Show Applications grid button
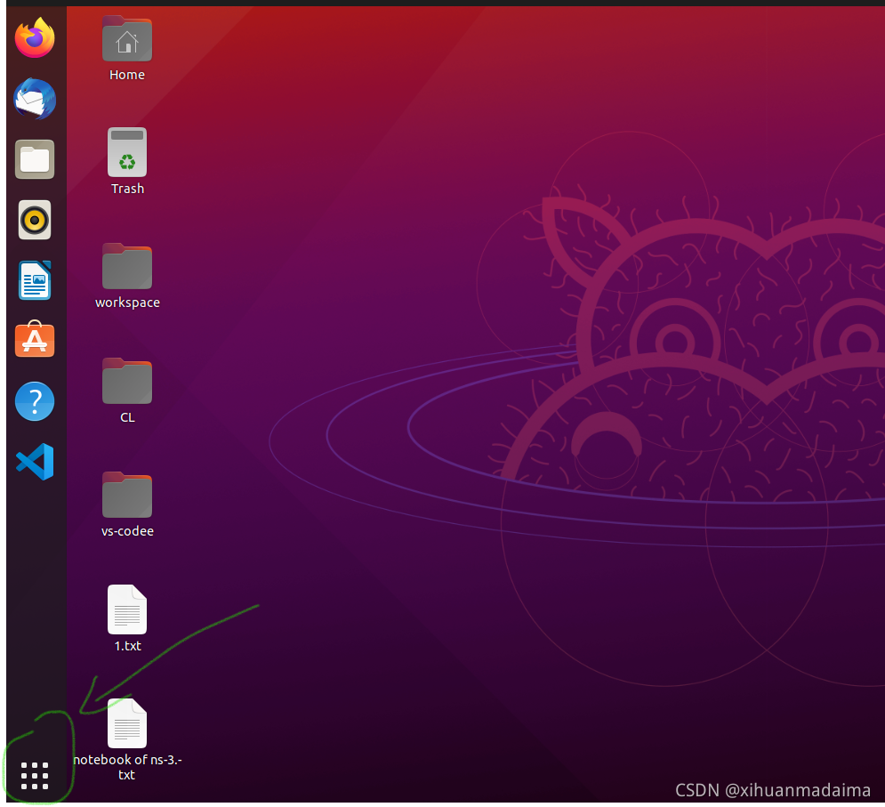The width and height of the screenshot is (885, 807). 35,775
